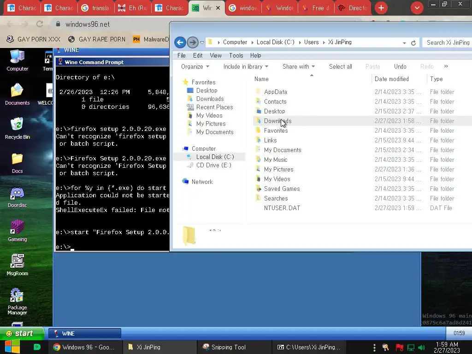This screenshot has height=354, width=472.
Task: Click Select all in Explorer toolbar
Action: [x=341, y=66]
